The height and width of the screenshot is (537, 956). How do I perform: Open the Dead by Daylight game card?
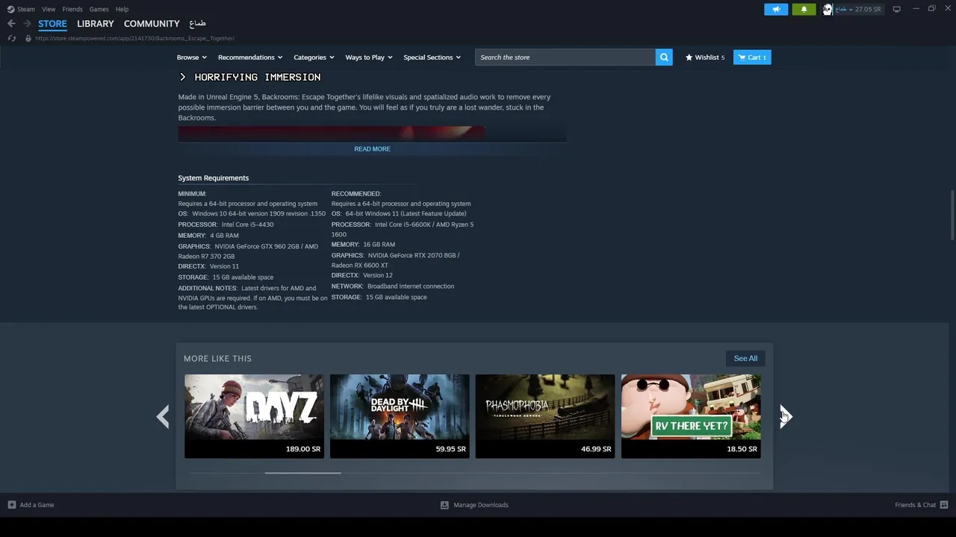click(400, 416)
